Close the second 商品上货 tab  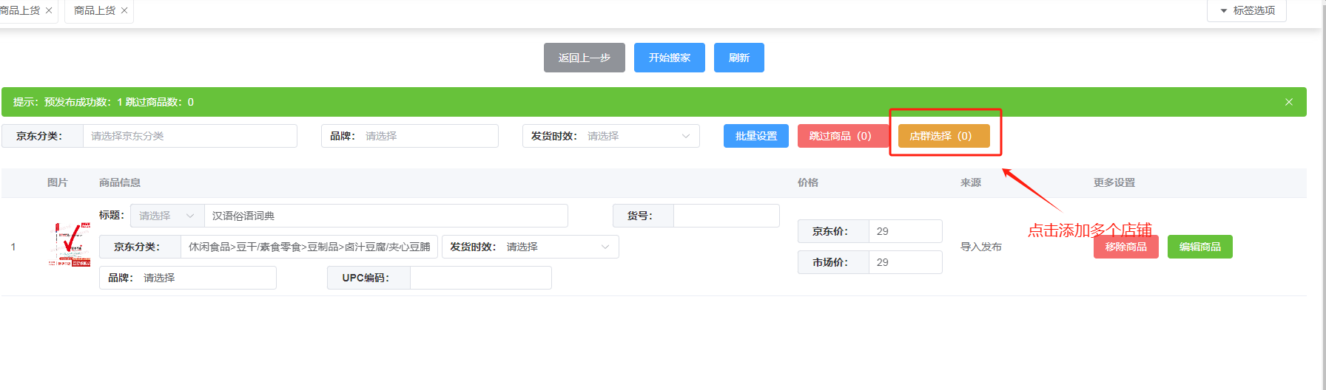pos(124,10)
